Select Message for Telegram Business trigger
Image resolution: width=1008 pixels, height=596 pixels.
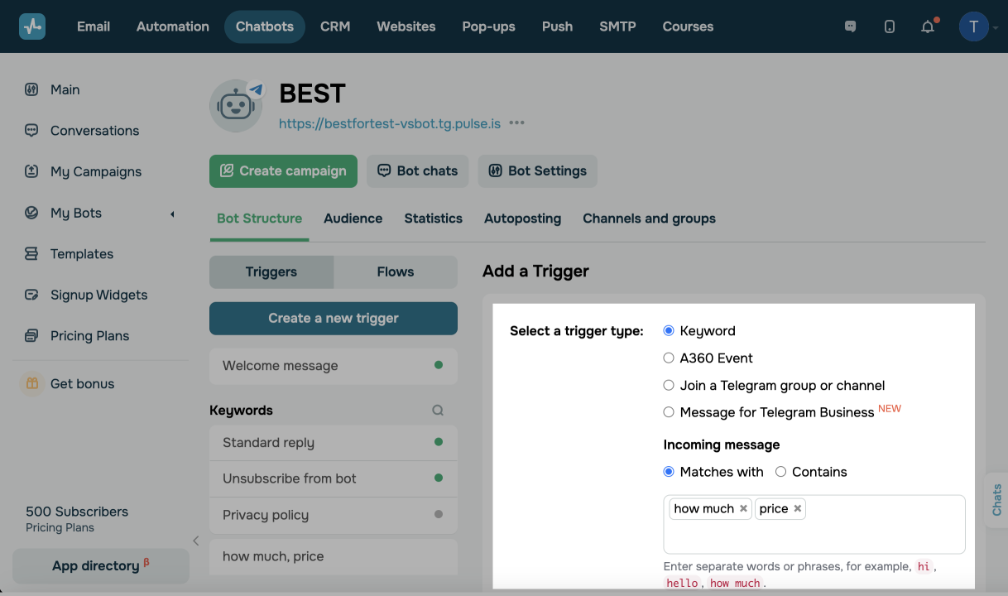click(668, 411)
